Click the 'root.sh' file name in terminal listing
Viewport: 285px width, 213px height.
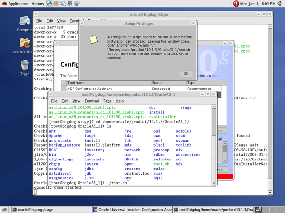(161, 164)
